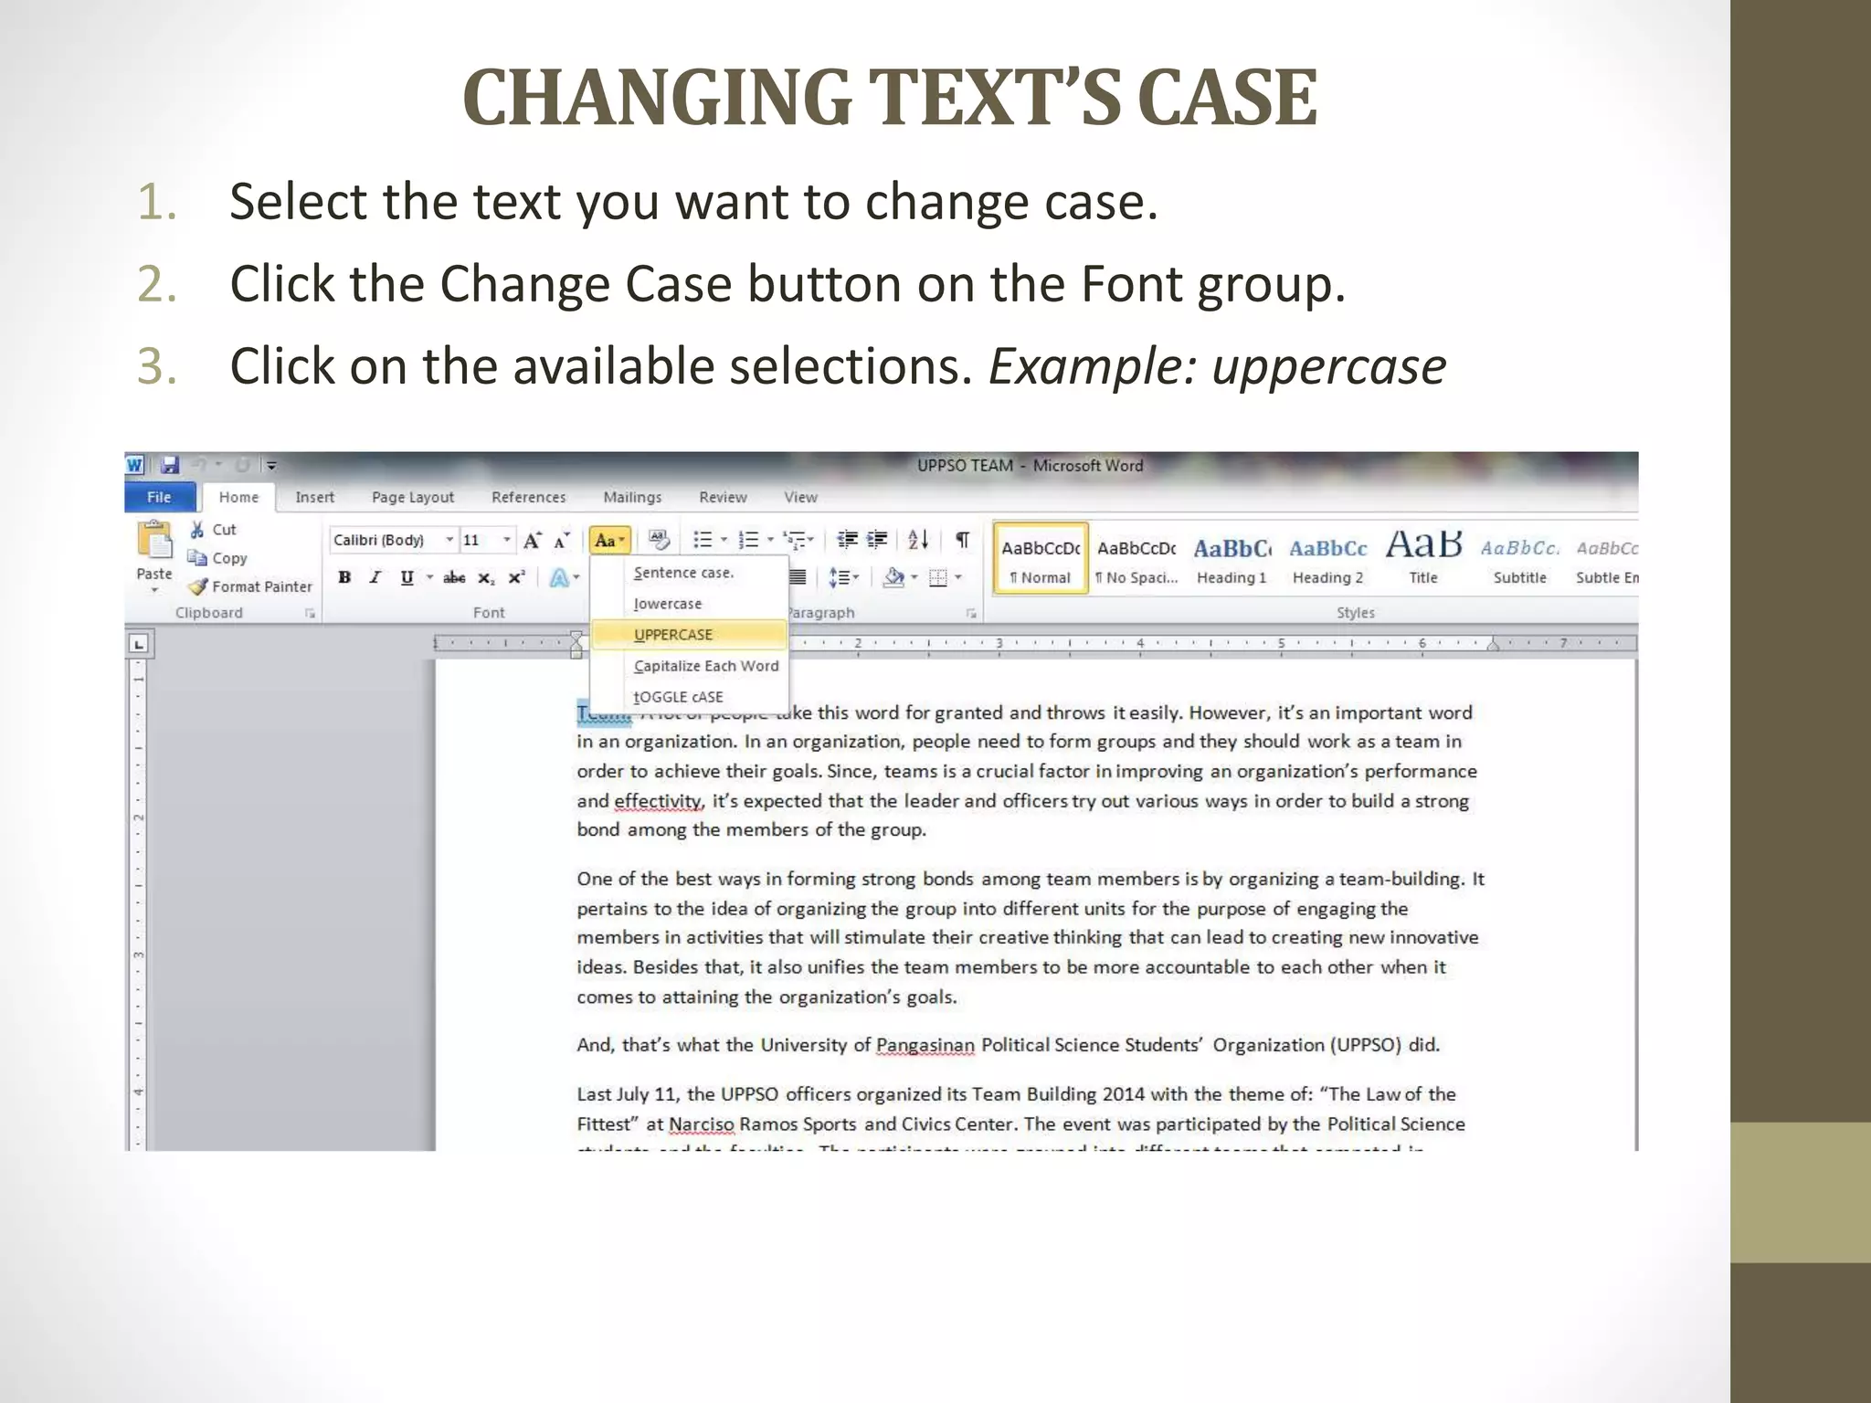Open Customize Quick Access Toolbar dropdown
The image size is (1871, 1403).
coord(271,466)
